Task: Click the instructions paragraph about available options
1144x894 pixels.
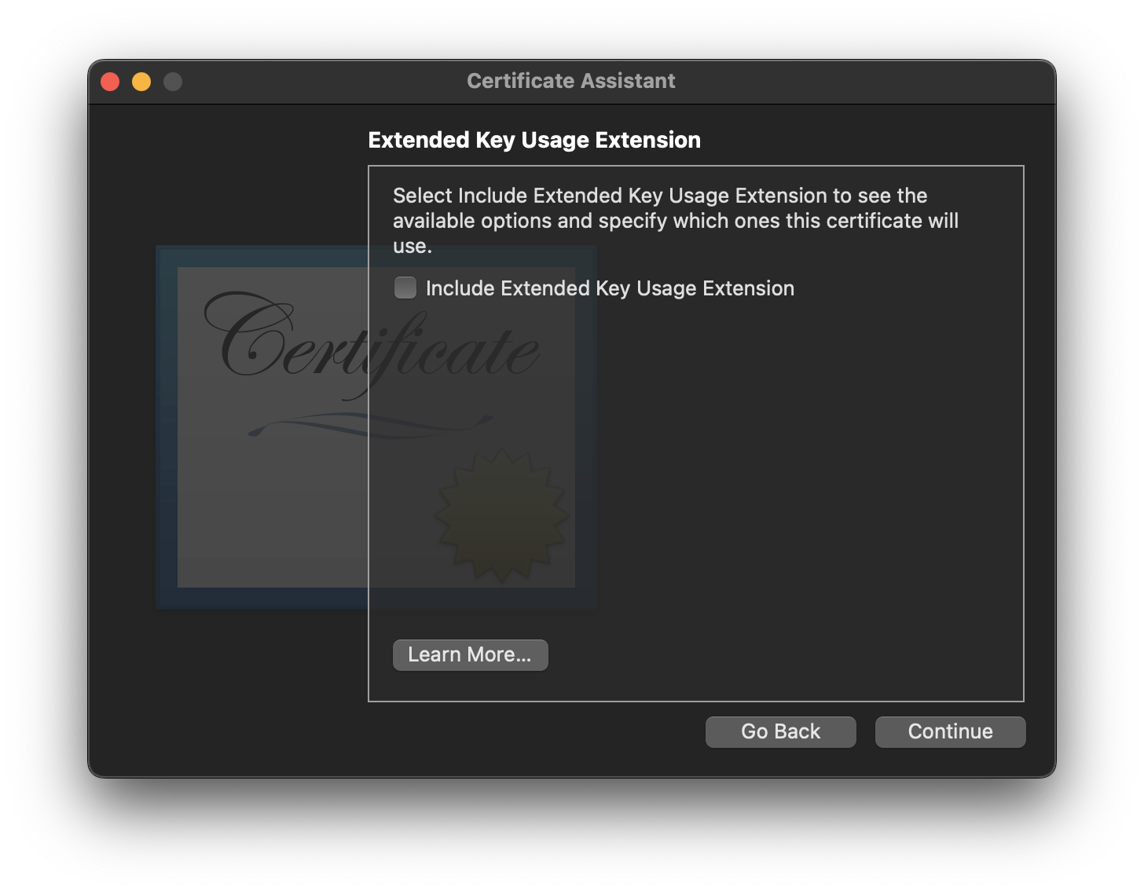Action: pos(676,221)
